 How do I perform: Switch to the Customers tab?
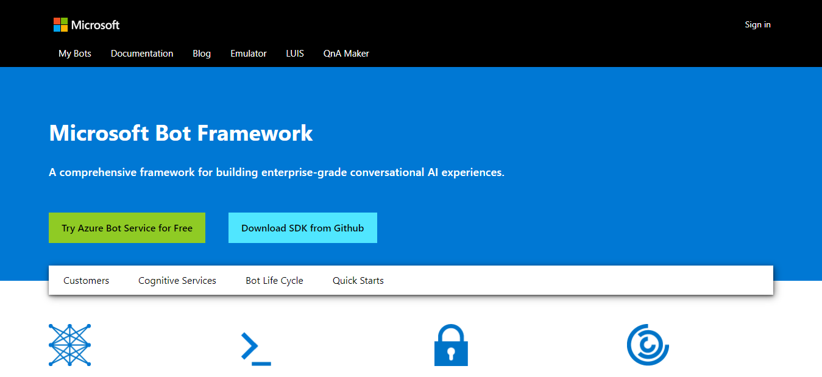point(87,281)
